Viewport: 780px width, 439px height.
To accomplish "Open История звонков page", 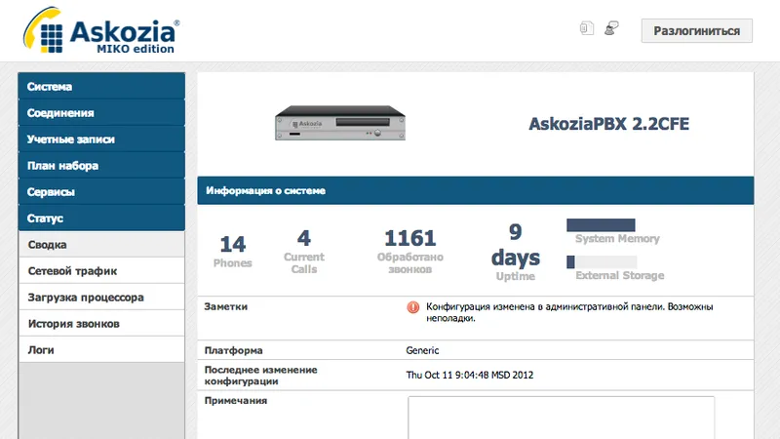I will pos(101,324).
